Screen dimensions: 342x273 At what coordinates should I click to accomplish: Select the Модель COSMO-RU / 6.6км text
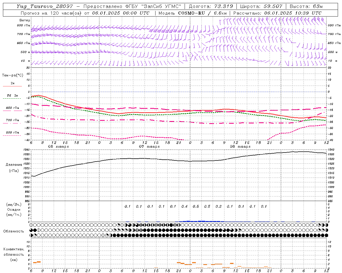coord(192,13)
